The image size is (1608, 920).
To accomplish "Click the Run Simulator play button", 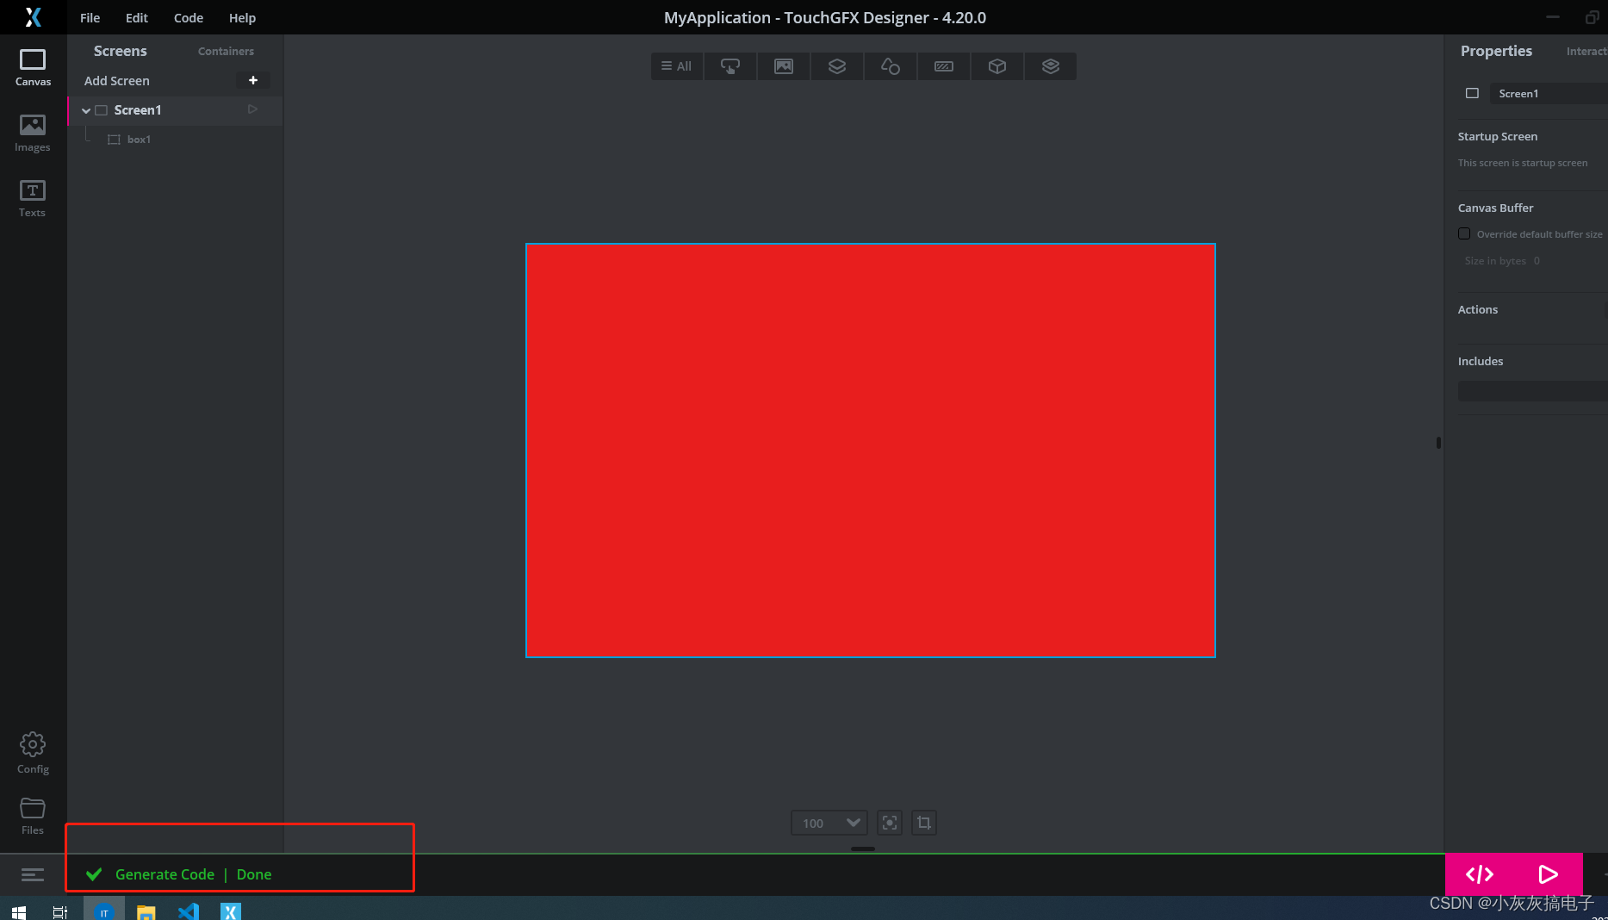I will pos(1548,874).
